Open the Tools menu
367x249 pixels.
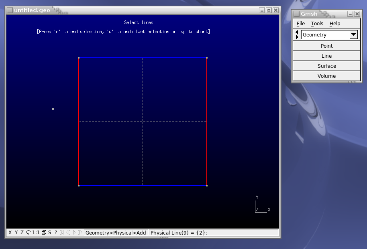click(317, 24)
